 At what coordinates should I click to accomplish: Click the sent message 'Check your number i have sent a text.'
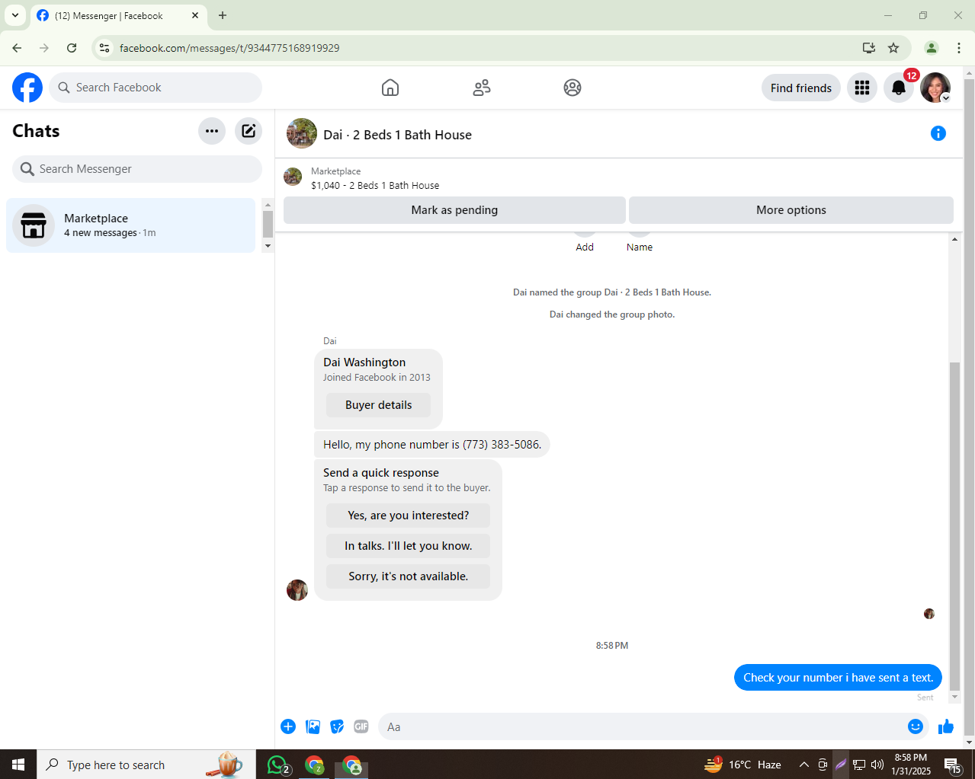(x=839, y=678)
